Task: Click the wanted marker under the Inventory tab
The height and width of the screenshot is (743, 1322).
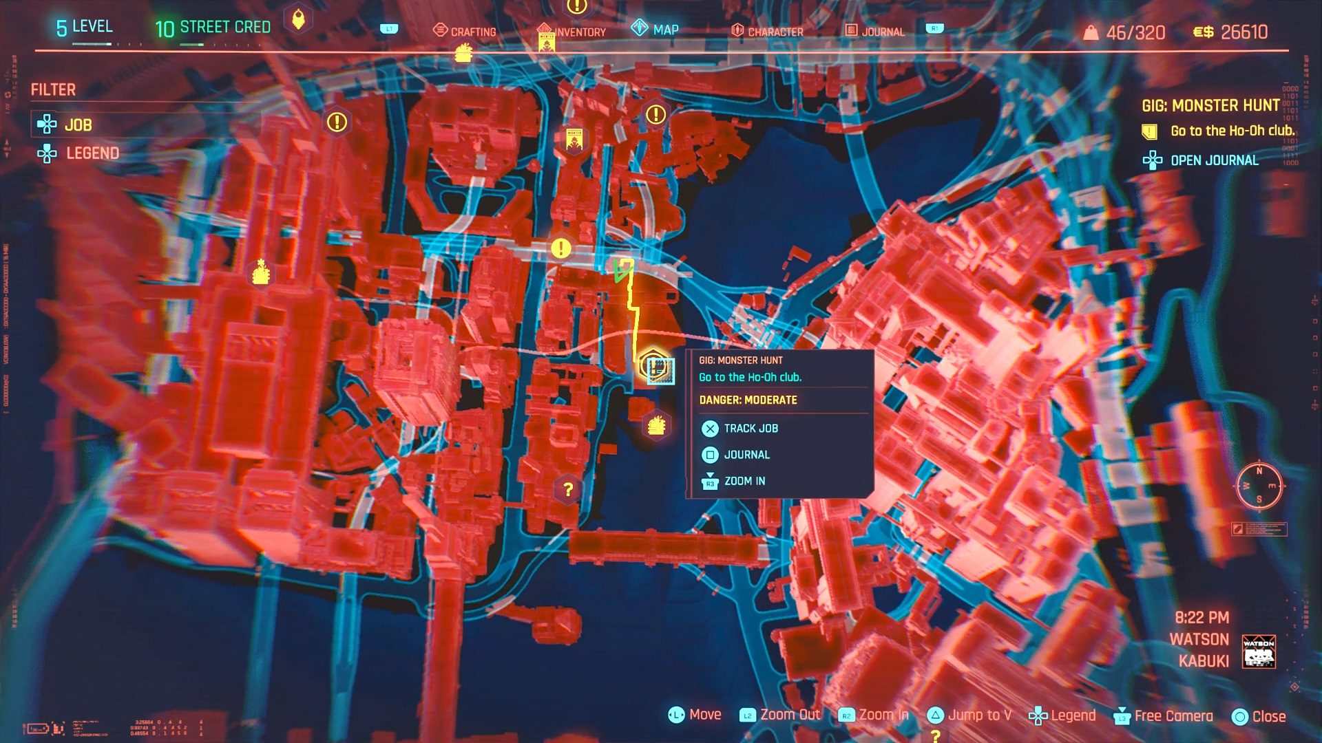Action: click(547, 43)
